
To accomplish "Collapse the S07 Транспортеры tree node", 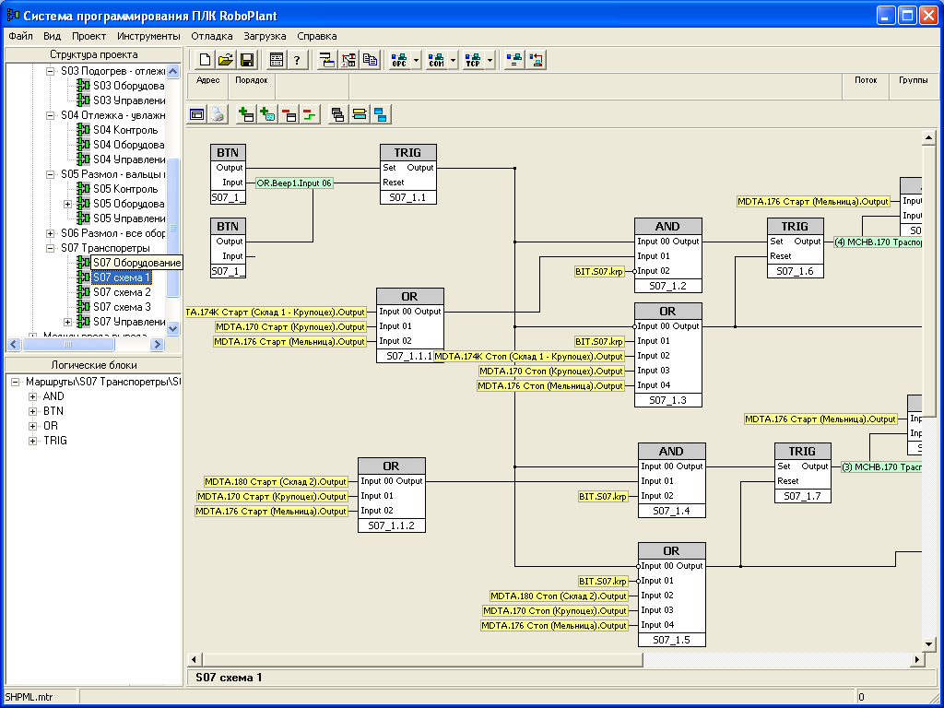I will point(52,248).
